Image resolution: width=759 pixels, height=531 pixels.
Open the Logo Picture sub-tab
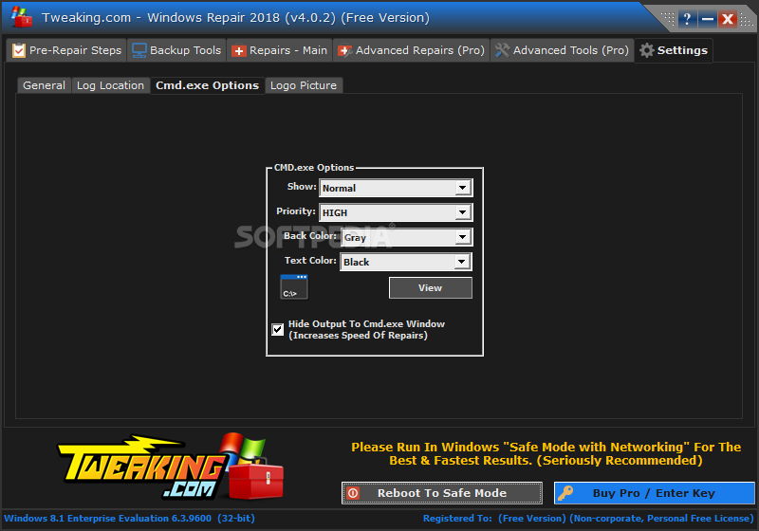[304, 85]
